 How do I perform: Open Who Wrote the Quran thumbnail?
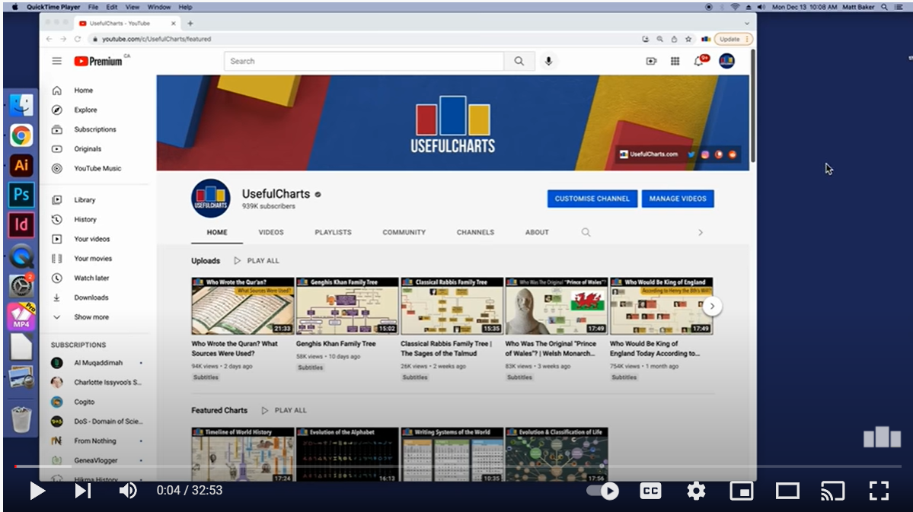pyautogui.click(x=242, y=306)
